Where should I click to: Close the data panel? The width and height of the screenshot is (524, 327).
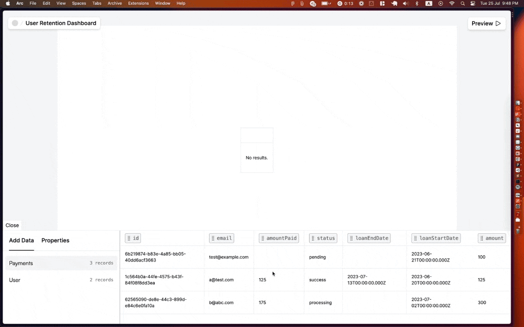(12, 225)
